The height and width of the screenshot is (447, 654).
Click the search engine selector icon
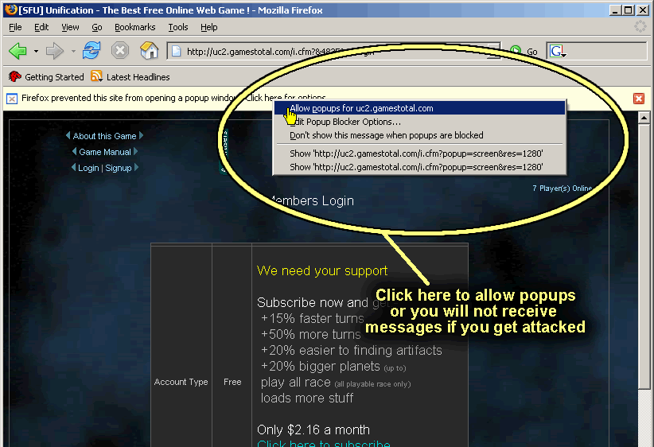[559, 51]
